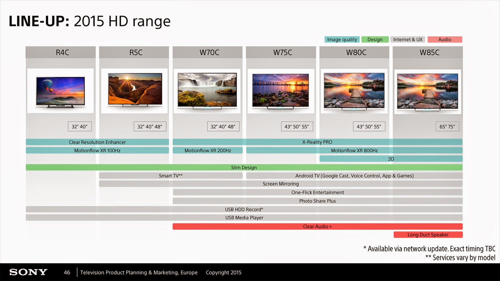
Task: Click the R4C 32" 40" size box
Action: (79, 127)
